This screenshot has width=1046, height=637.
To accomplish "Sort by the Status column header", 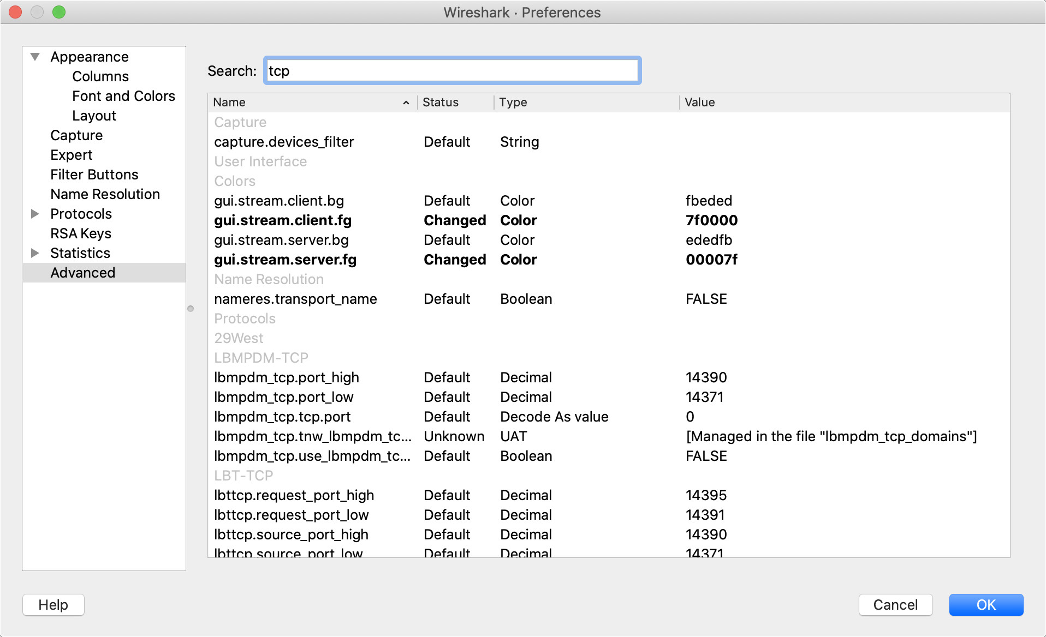I will pos(440,103).
